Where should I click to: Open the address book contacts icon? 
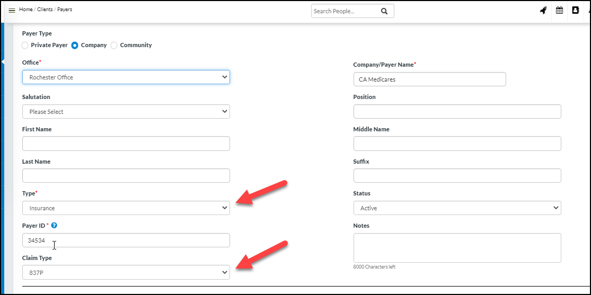pyautogui.click(x=575, y=11)
